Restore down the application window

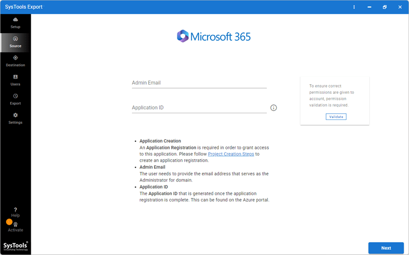tap(384, 7)
